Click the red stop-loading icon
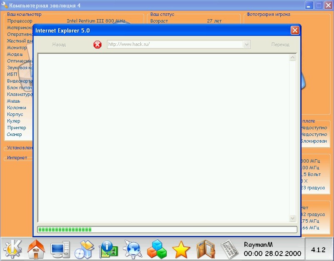The height and width of the screenshot is (261, 334). [x=97, y=45]
